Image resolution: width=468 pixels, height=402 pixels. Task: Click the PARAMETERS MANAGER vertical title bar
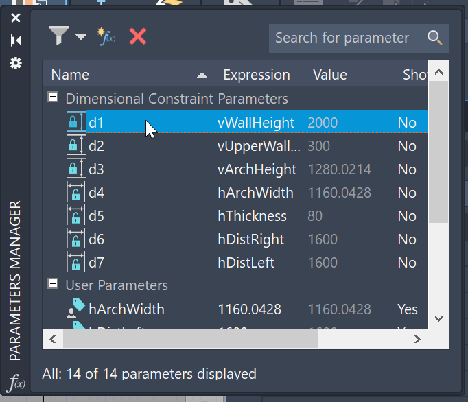(15, 281)
